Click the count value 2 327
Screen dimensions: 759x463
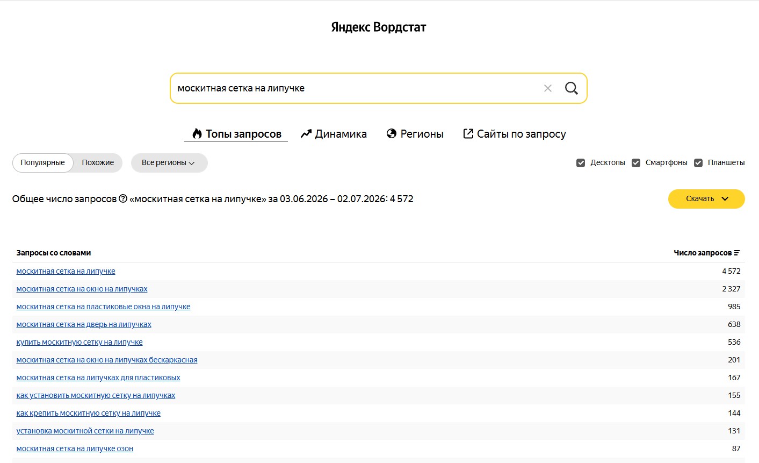pyautogui.click(x=731, y=289)
